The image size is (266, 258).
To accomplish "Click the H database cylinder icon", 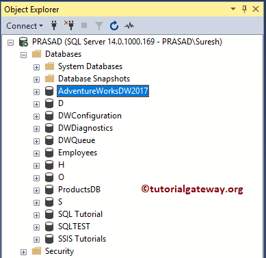I will click(x=49, y=165).
